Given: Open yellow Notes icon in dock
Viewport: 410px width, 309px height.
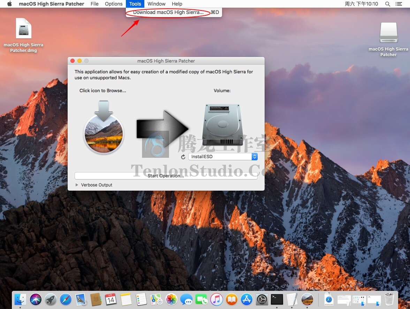Looking at the screenshot, I should [126, 299].
